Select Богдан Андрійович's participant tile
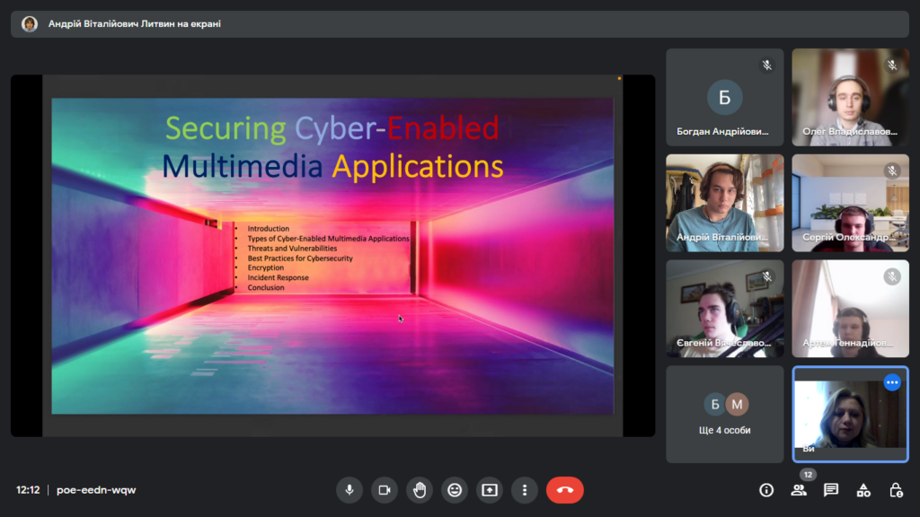Screen dimensions: 920x517 [x=725, y=97]
